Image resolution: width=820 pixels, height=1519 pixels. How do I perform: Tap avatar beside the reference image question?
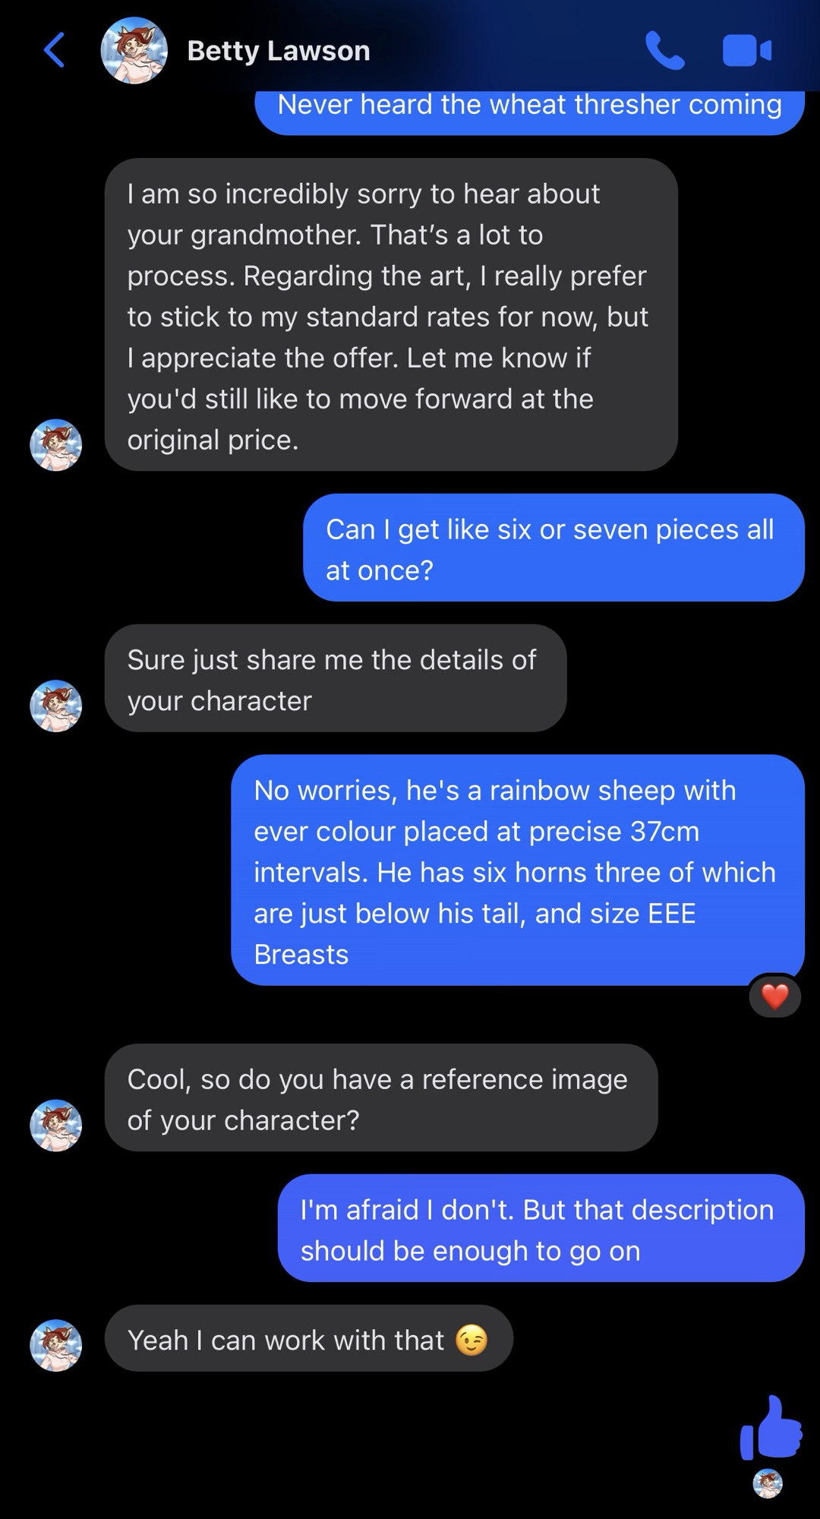coord(55,1125)
